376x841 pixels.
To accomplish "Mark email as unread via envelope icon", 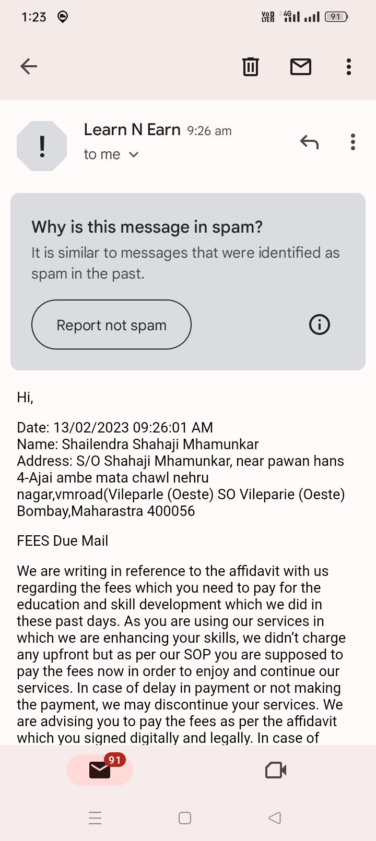I will 301,66.
